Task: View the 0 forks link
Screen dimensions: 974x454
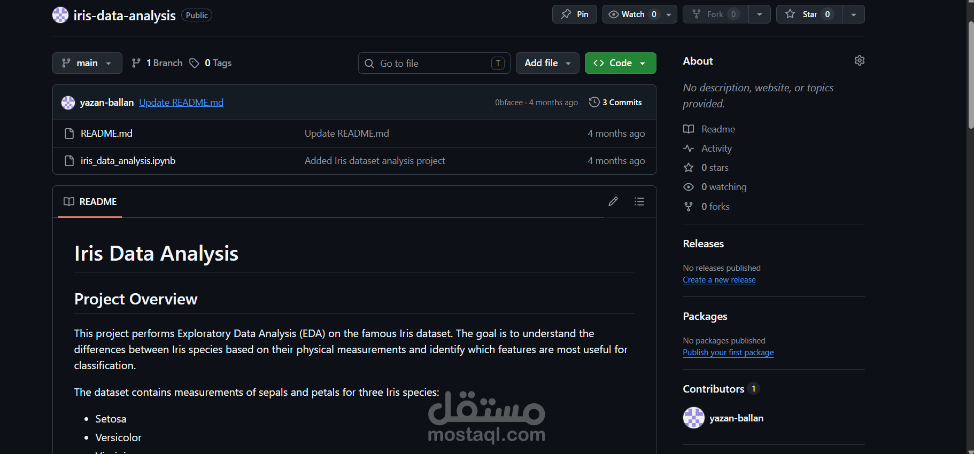Action: 707,207
